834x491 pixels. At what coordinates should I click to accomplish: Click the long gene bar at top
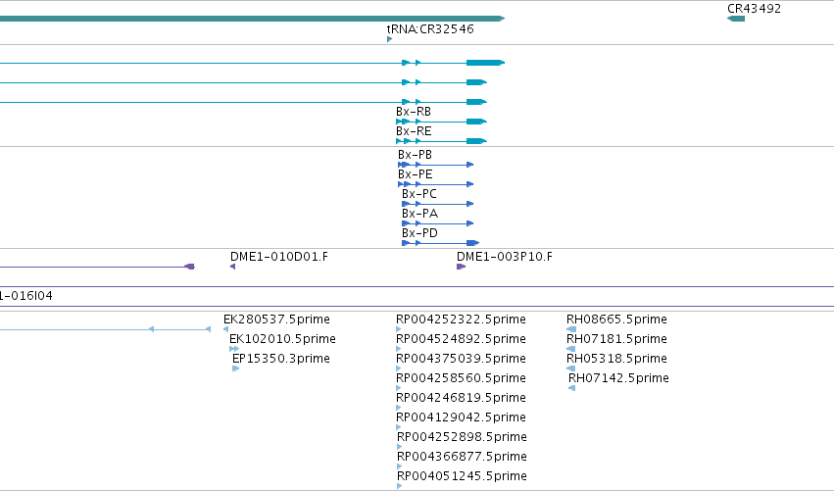tap(252, 19)
